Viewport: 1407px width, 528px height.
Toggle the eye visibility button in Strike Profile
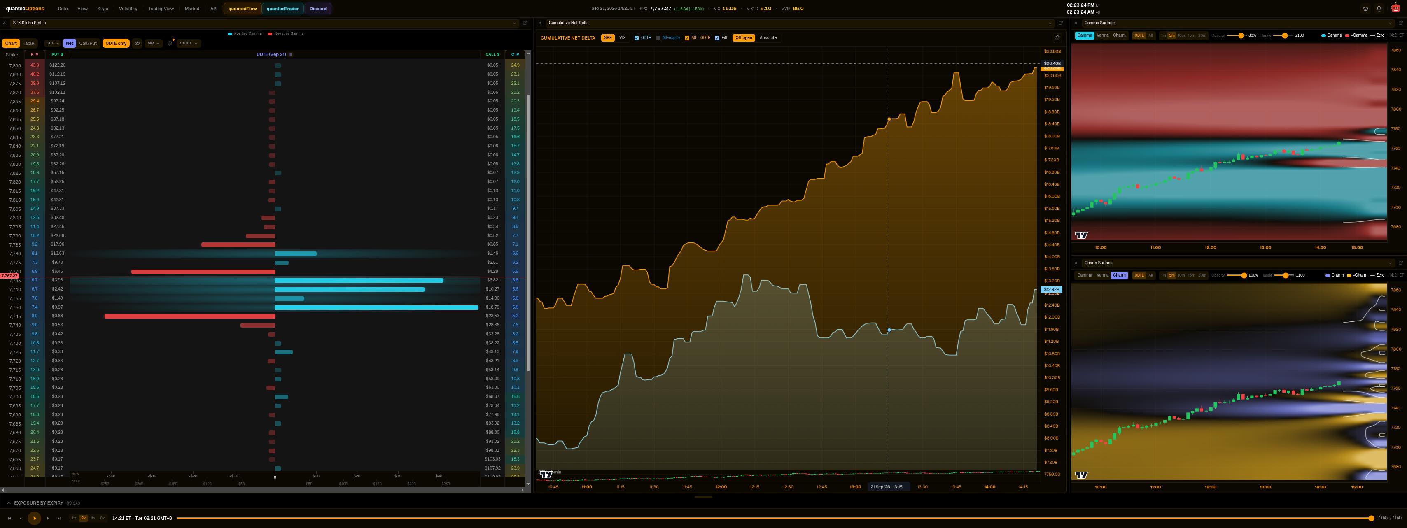coord(137,43)
